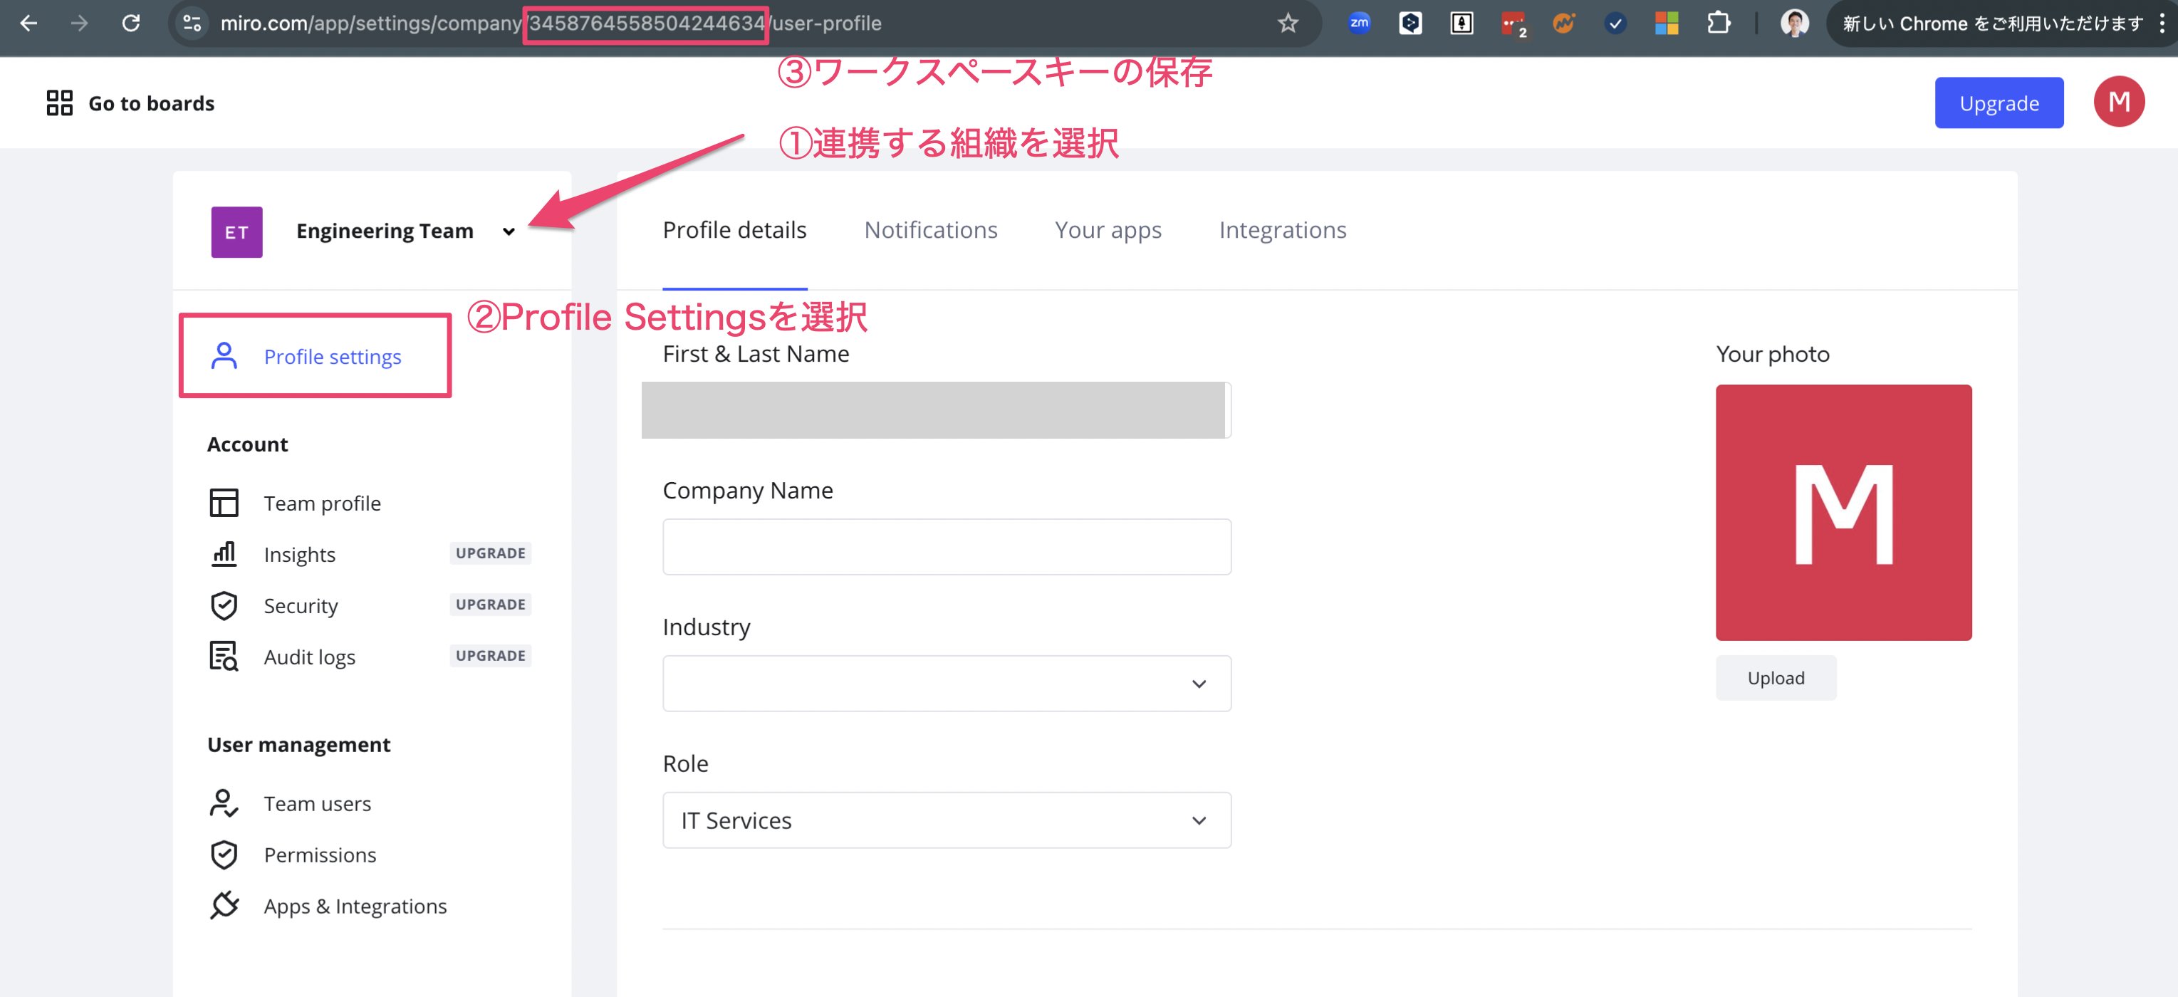The width and height of the screenshot is (2178, 997).
Task: Open the Industry dropdown
Action: [x=946, y=683]
